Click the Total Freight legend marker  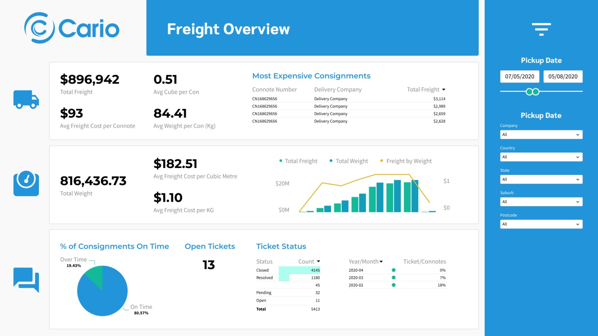[281, 161]
